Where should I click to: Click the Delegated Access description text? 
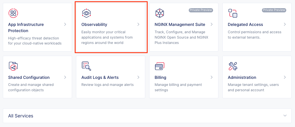254,35
